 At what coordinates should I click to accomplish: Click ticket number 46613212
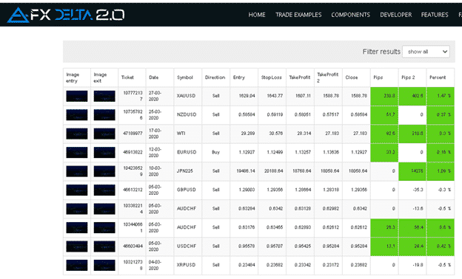click(x=133, y=190)
